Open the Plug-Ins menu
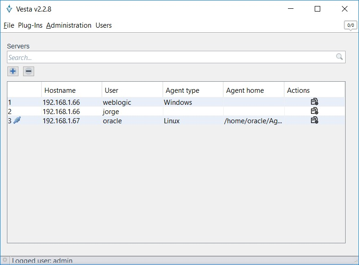This screenshot has width=359, height=265. coord(30,25)
